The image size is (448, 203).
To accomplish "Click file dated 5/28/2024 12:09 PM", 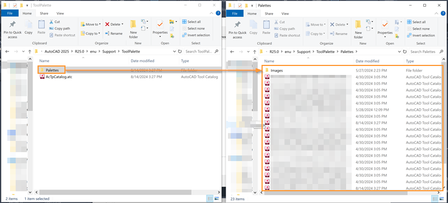I will point(353,110).
